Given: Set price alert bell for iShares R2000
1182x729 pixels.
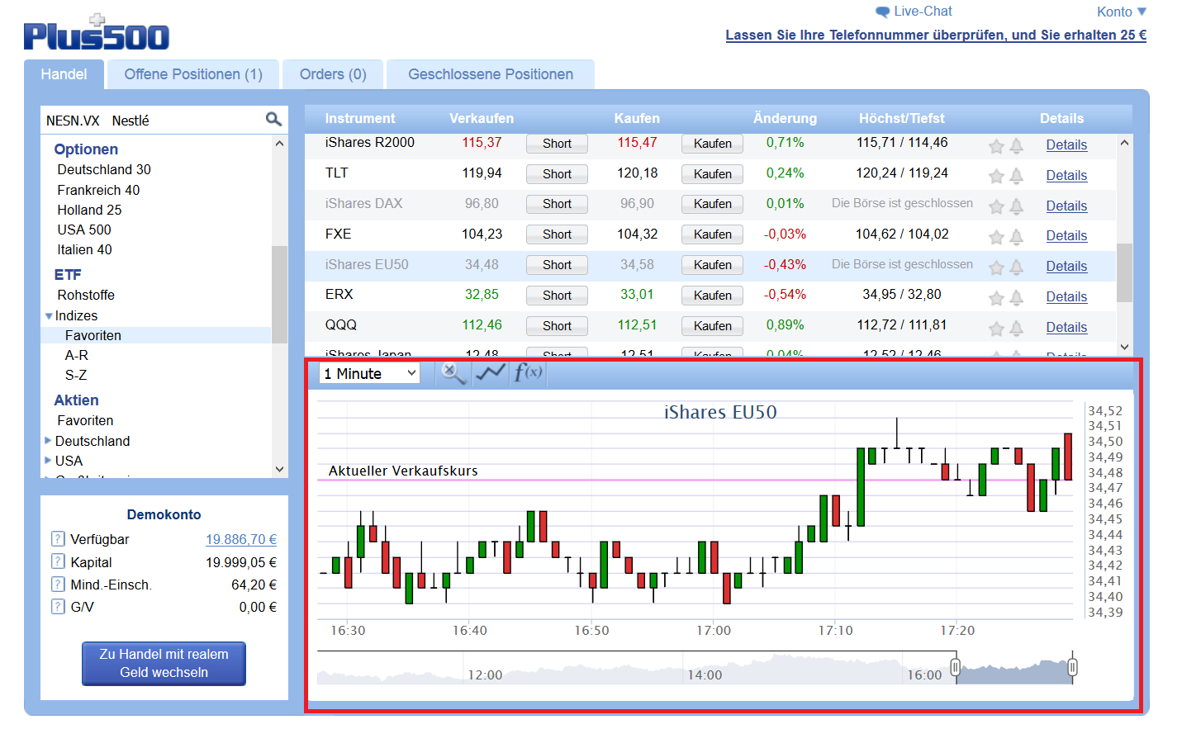Looking at the screenshot, I should click(1017, 146).
